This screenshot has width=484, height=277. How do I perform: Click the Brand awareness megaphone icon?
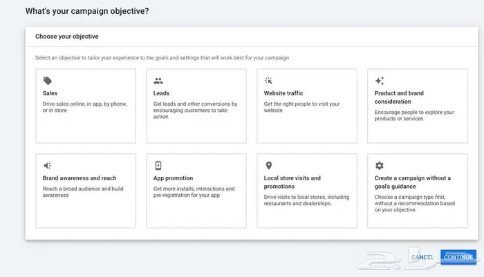[47, 166]
